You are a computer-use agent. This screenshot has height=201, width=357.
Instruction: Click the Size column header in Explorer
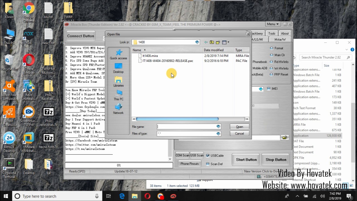[x=326, y=66]
